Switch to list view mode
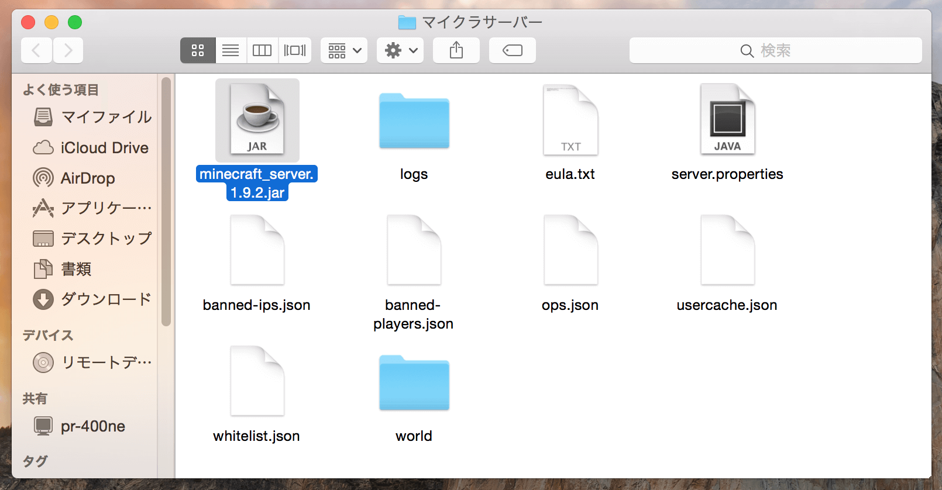The image size is (942, 490). click(231, 50)
